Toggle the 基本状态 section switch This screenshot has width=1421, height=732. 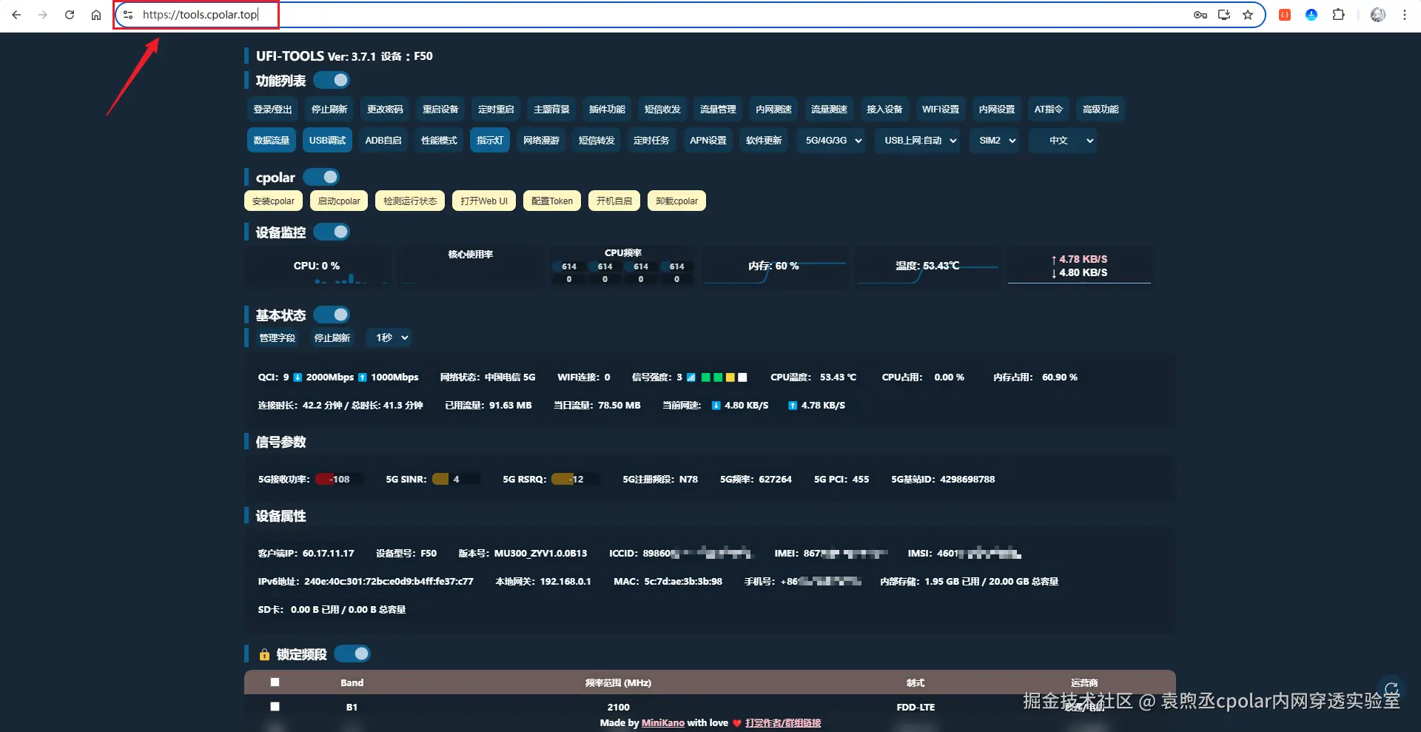tap(332, 315)
